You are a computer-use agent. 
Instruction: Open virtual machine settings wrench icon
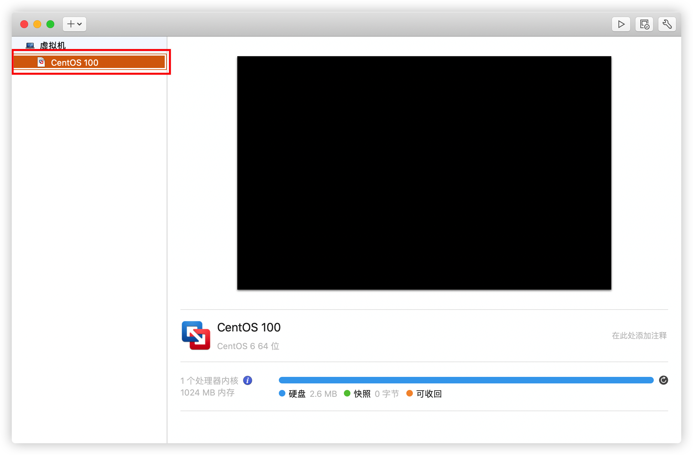pos(667,24)
